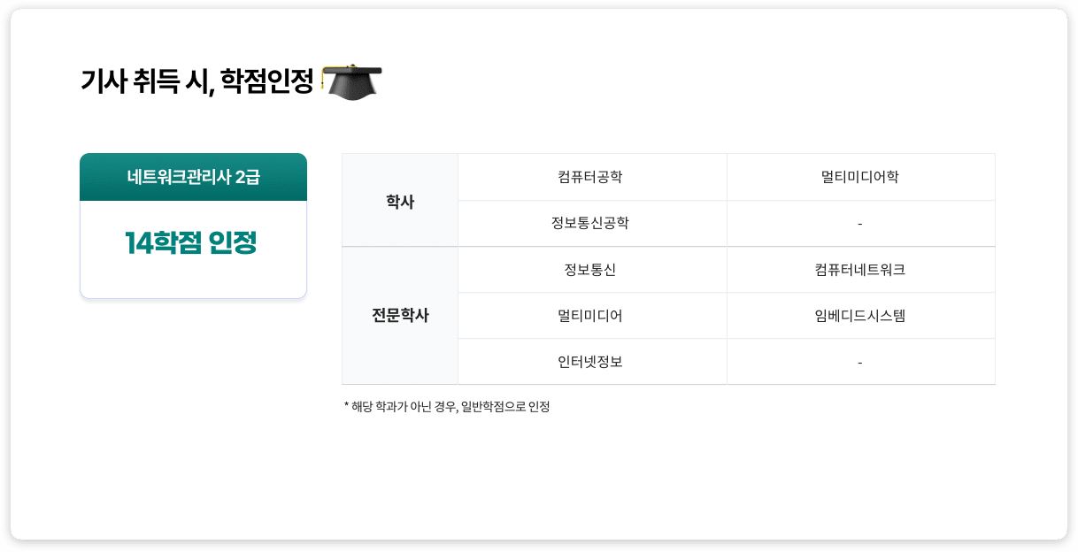Click the 임베디드시스템 cell
Screen dimensions: 1078x552
click(859, 316)
